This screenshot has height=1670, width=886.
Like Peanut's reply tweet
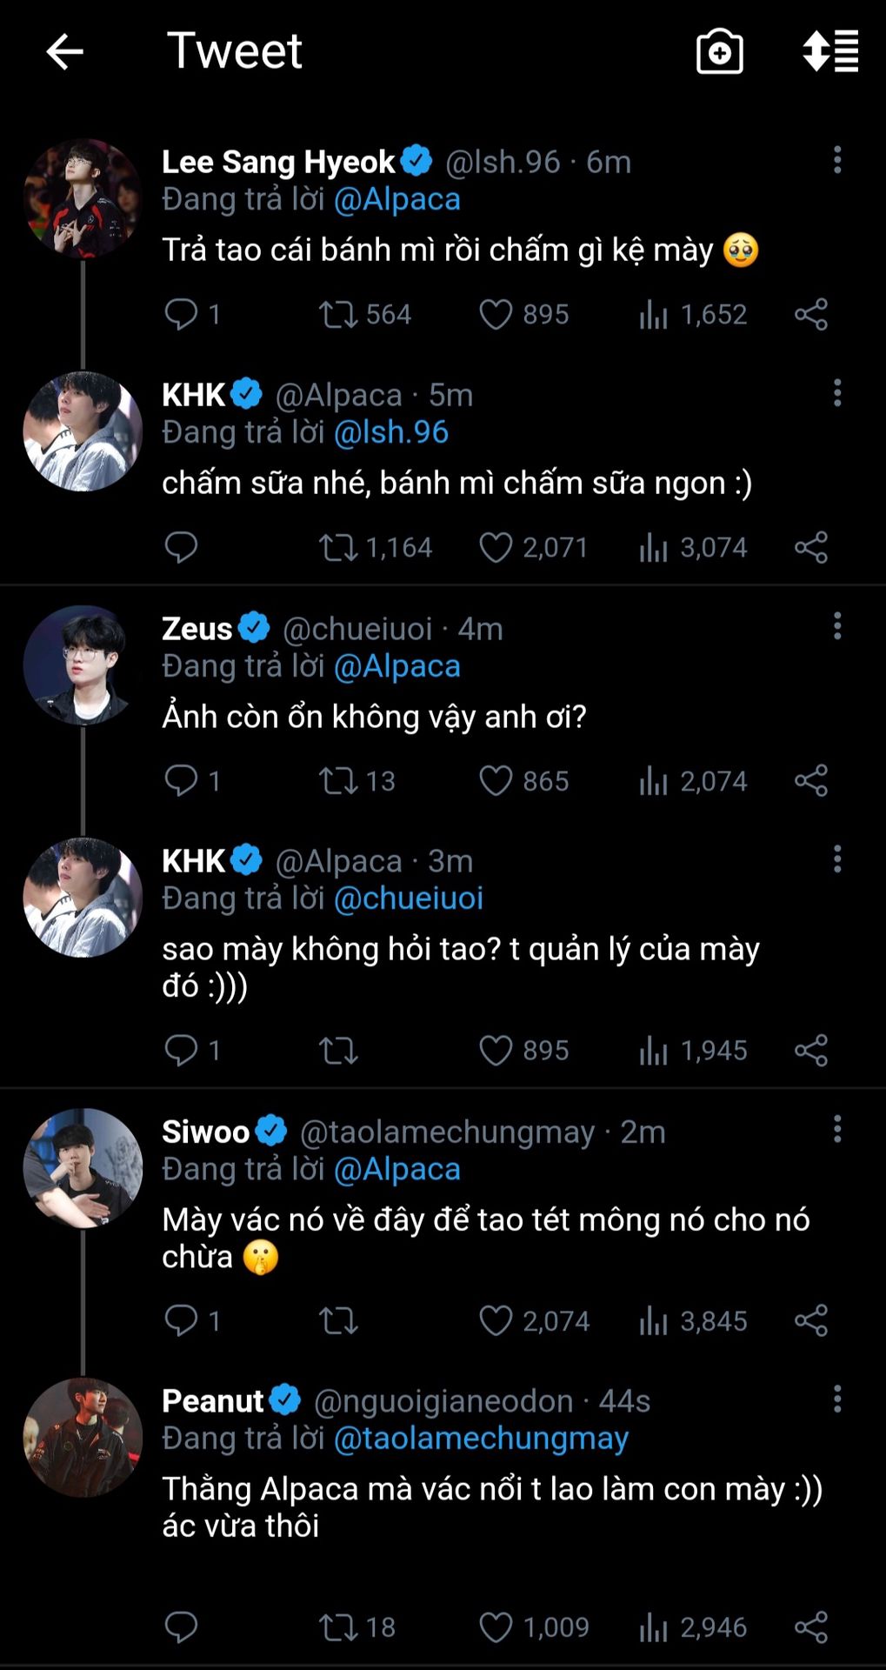coord(496,1627)
